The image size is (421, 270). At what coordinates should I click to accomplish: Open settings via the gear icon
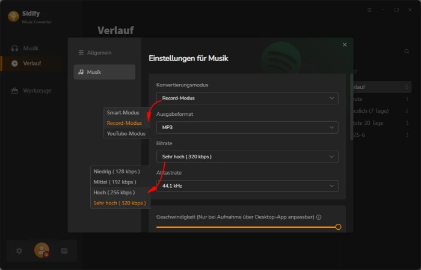point(19,251)
